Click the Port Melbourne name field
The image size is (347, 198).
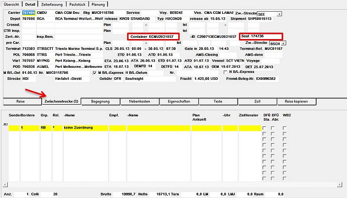(79, 67)
